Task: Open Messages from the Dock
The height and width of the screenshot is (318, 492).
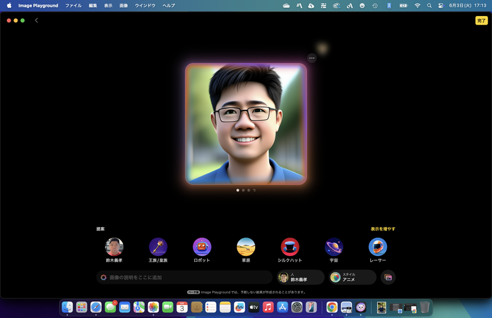Action: click(x=111, y=308)
